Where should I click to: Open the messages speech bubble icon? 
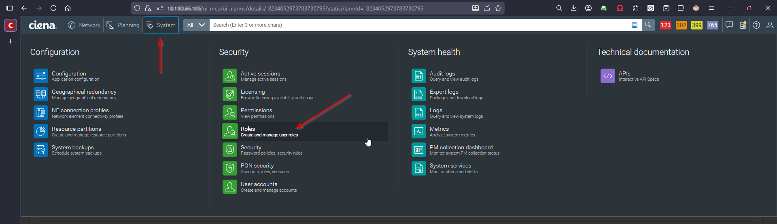click(x=729, y=25)
